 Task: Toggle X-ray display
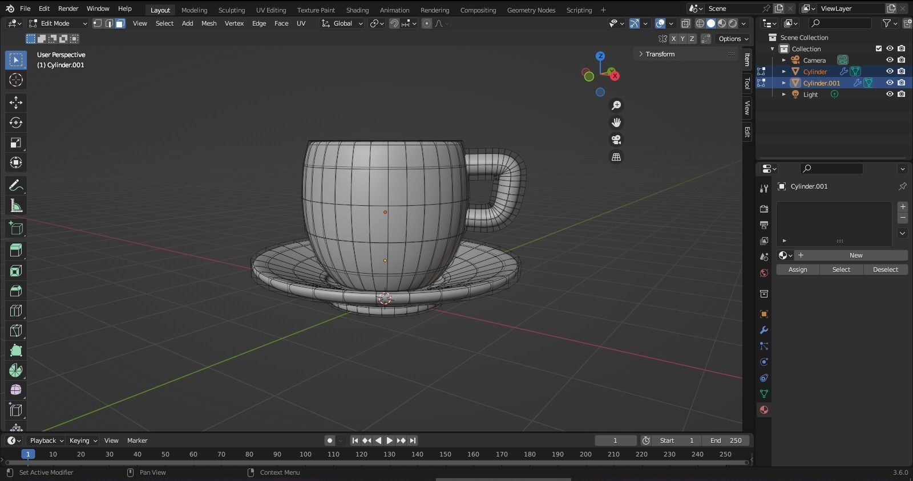(x=686, y=23)
